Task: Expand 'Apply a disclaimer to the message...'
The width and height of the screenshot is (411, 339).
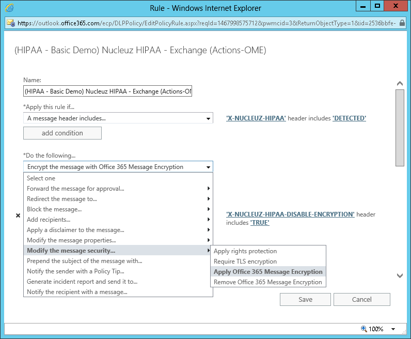Action: point(118,230)
